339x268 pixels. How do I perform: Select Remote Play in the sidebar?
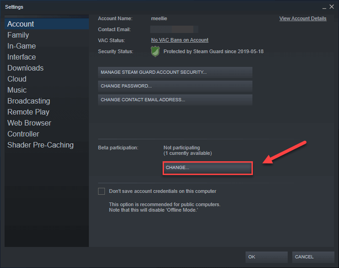pos(46,112)
